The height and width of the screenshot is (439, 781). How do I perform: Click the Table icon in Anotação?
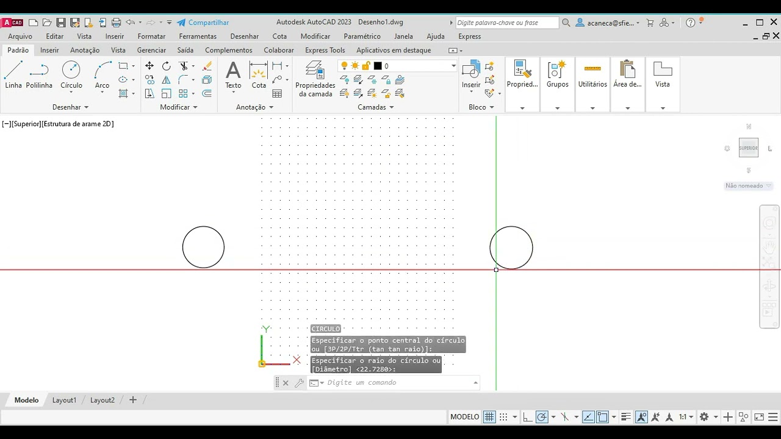[x=277, y=94]
